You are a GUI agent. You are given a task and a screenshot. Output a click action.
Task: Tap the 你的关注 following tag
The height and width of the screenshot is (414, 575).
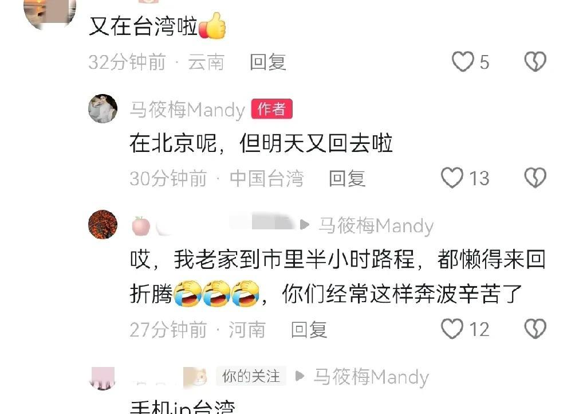point(251,377)
